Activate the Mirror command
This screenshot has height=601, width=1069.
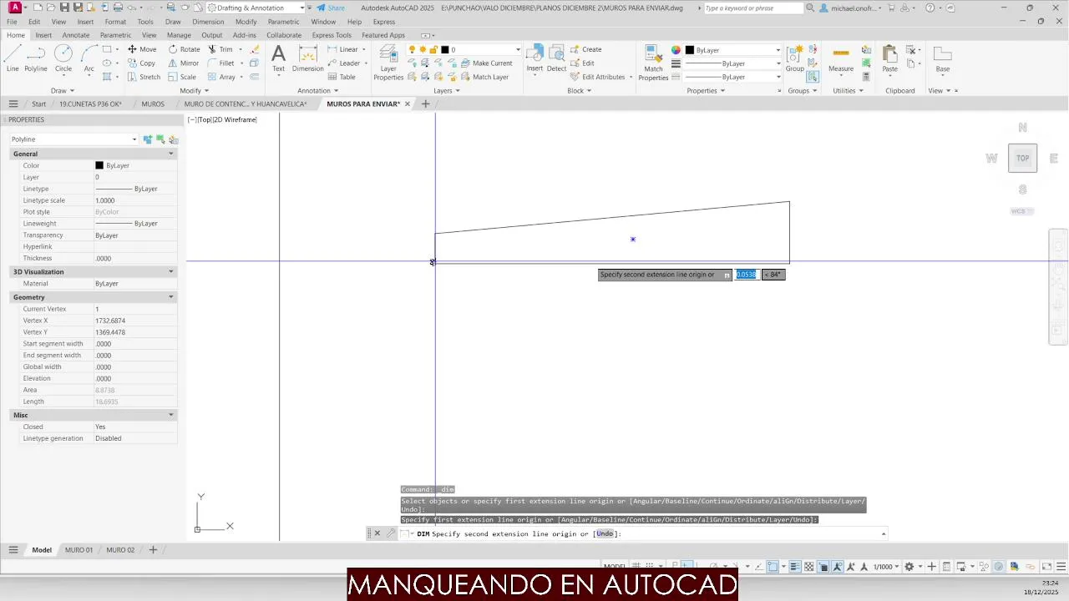pos(184,63)
